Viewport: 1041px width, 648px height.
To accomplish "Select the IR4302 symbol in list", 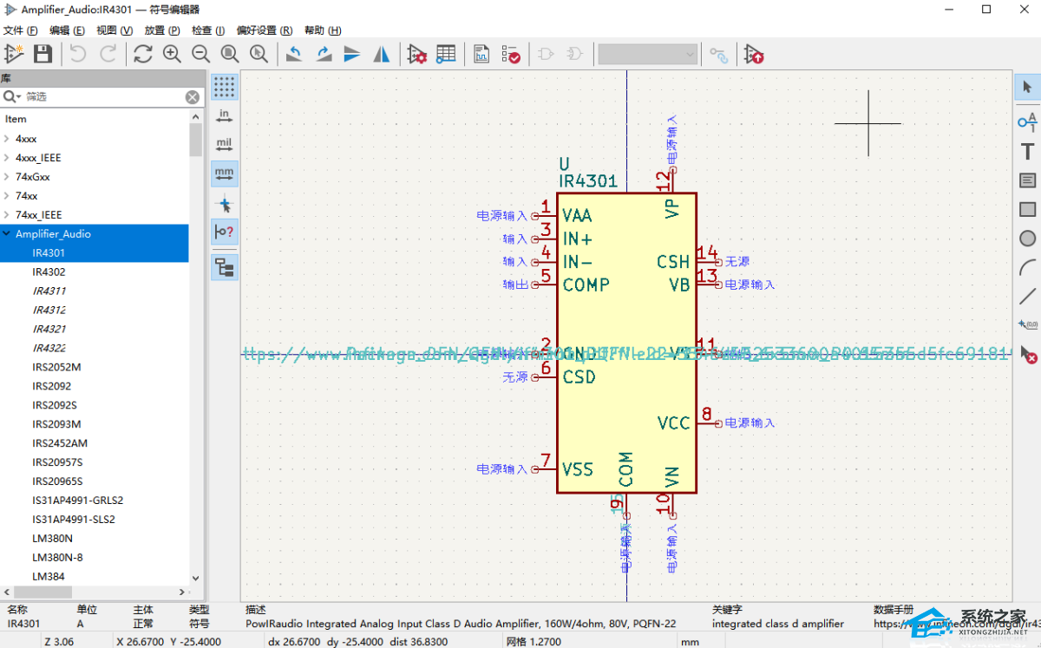I will pyautogui.click(x=49, y=272).
